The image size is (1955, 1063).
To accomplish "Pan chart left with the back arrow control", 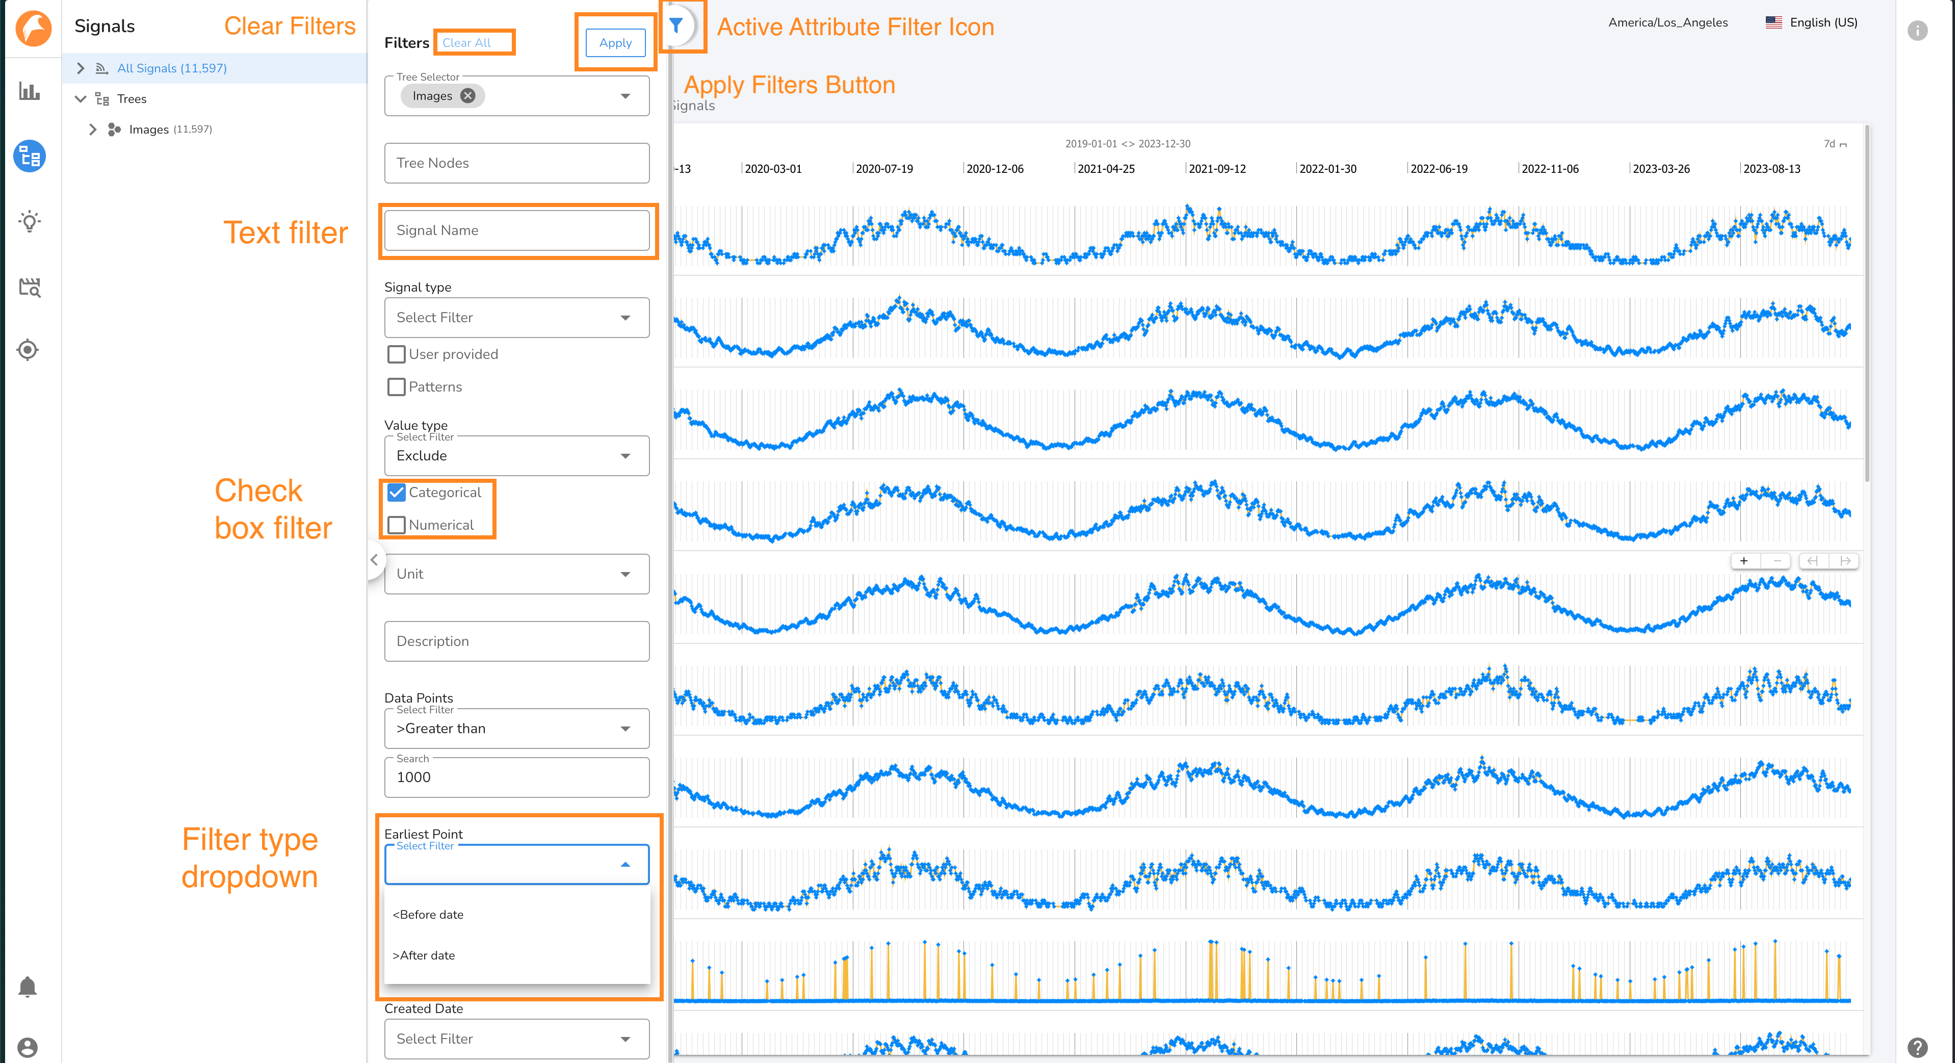I will [1812, 561].
